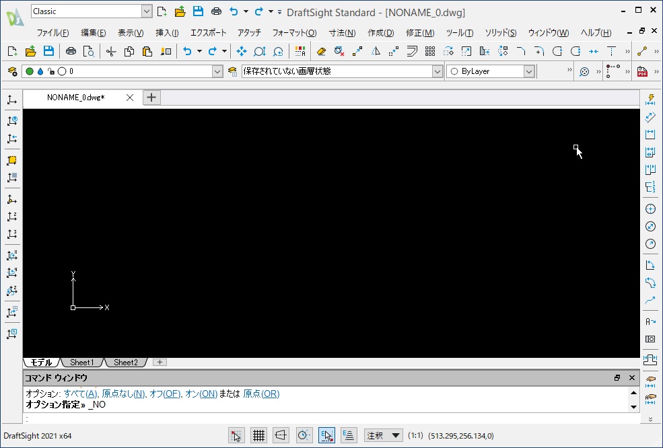Click the Export PDF icon
Screen dimensions: 663x448
pos(642,71)
